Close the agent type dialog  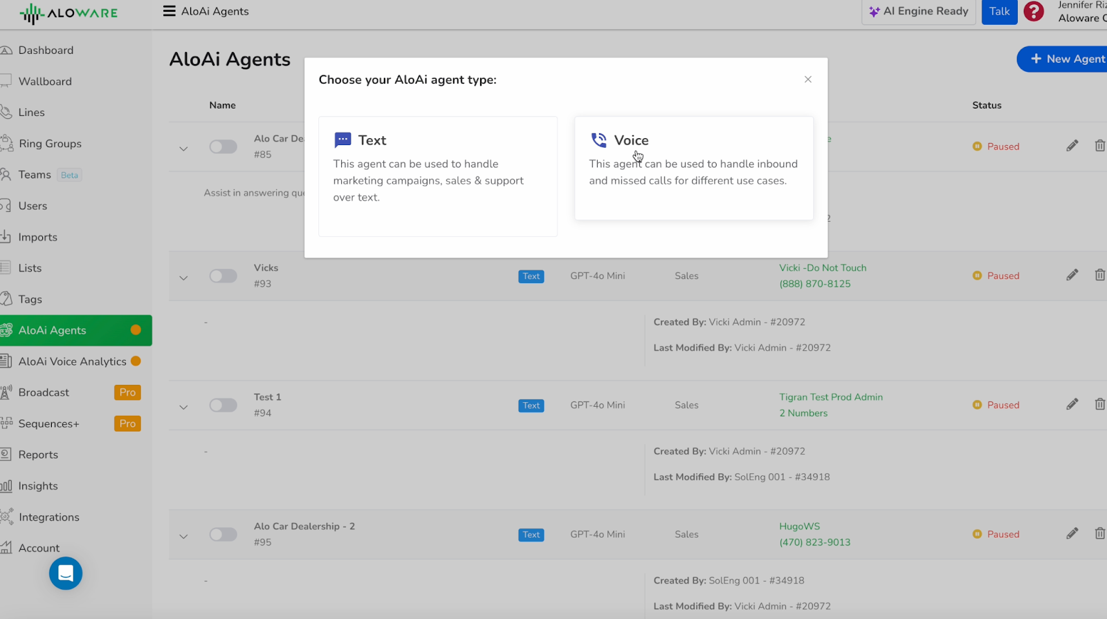[x=807, y=79]
